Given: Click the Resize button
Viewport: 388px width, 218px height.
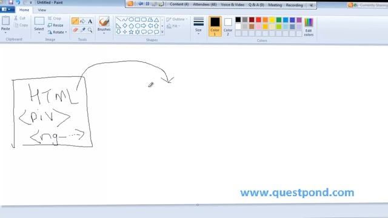Looking at the screenshot, I should [55, 25].
